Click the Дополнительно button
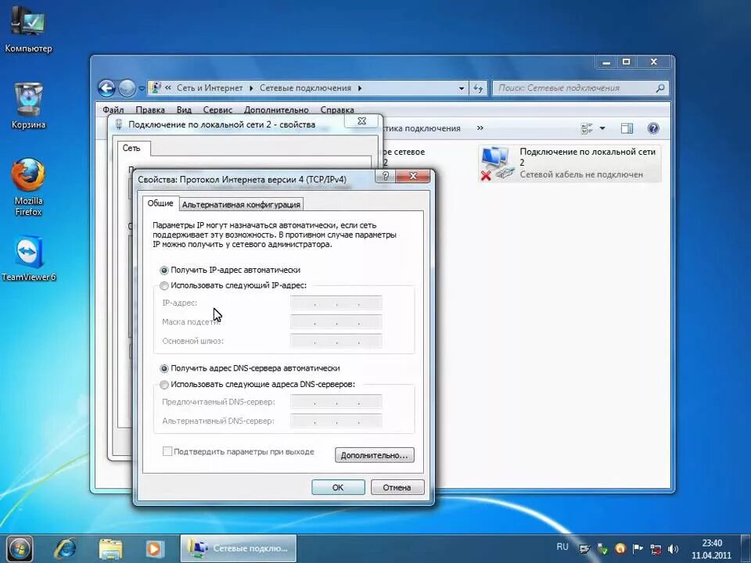This screenshot has height=563, width=751. 374,455
